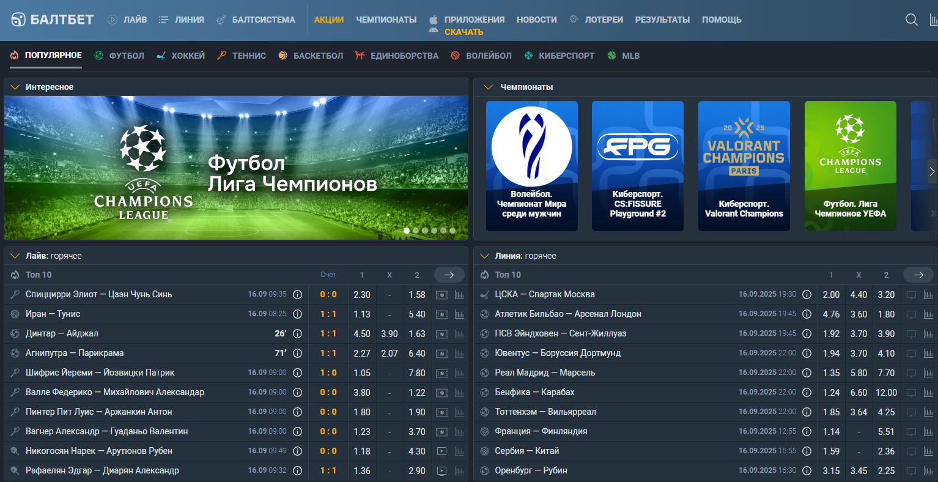Select the first banner carousel dot
This screenshot has width=938, height=482.
[x=407, y=231]
